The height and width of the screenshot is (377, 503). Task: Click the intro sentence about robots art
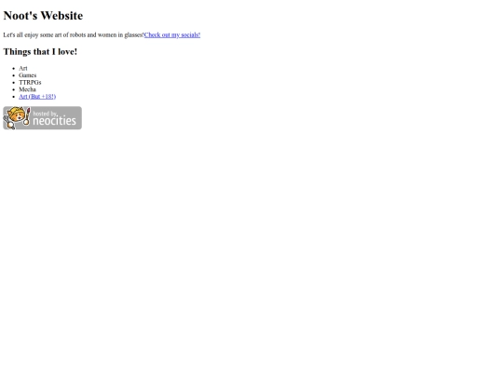[x=74, y=35]
